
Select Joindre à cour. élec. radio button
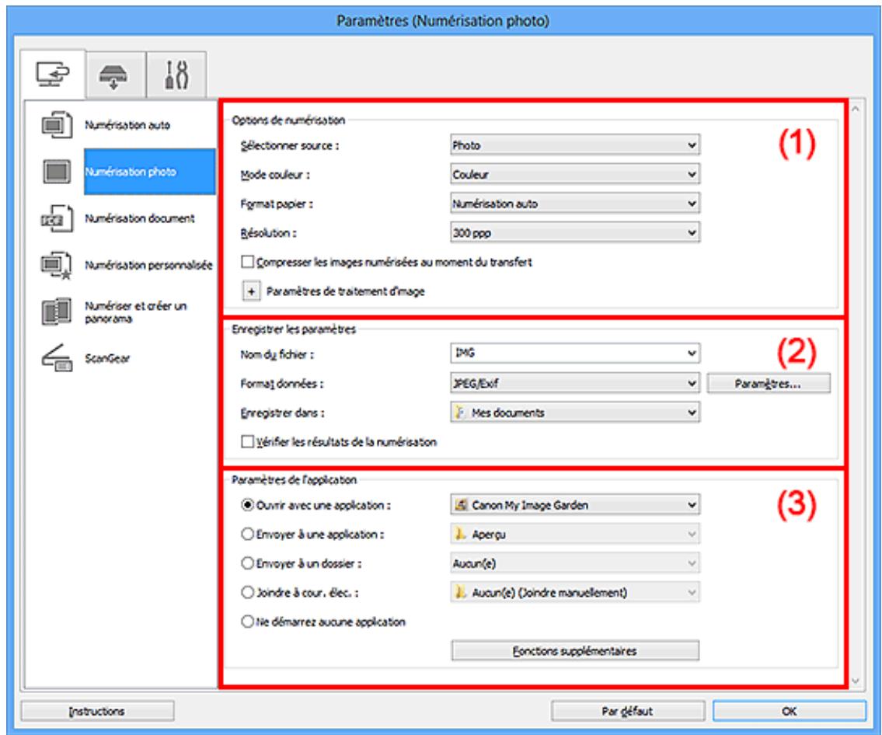(247, 592)
